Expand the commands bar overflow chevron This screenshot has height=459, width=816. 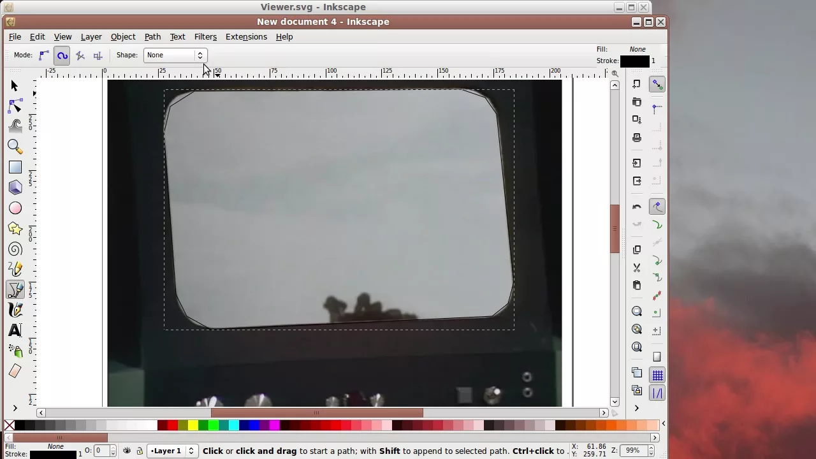(x=637, y=408)
